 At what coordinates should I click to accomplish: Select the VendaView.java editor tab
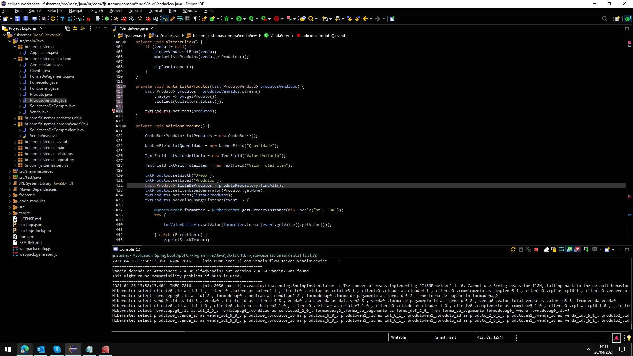(x=133, y=28)
